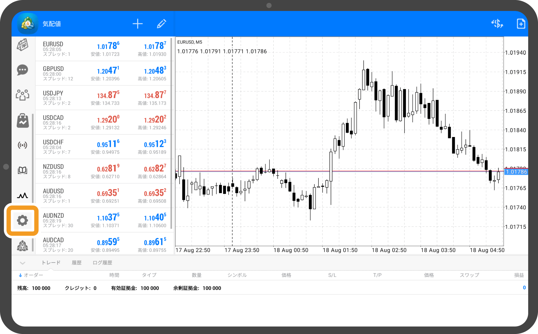This screenshot has height=334, width=538.
Task: Select the USDJPY quote row
Action: pos(104,98)
